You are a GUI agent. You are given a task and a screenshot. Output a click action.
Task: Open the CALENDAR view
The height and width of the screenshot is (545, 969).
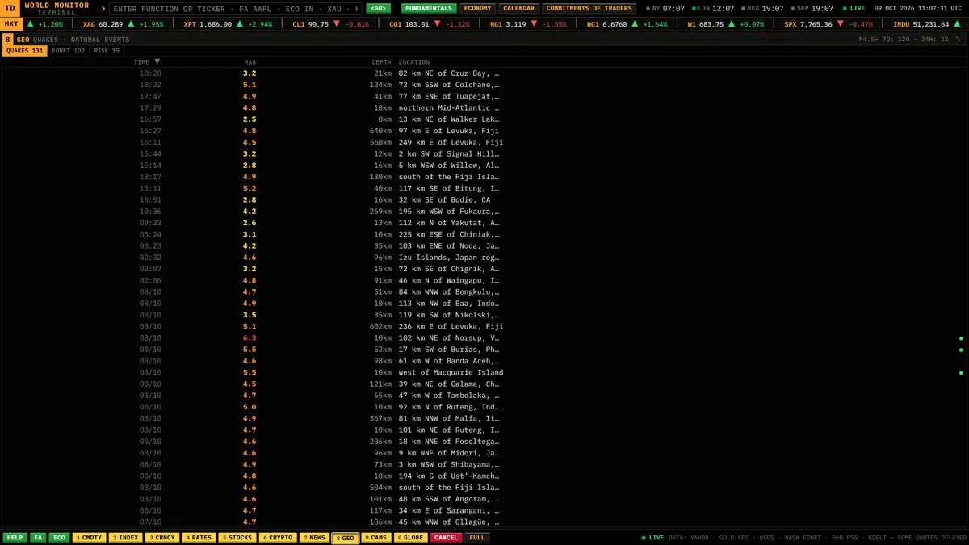click(519, 8)
